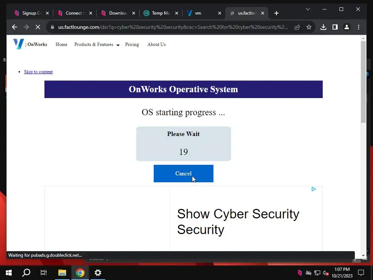Click the Home menu item
This screenshot has width=373, height=280.
pos(61,44)
